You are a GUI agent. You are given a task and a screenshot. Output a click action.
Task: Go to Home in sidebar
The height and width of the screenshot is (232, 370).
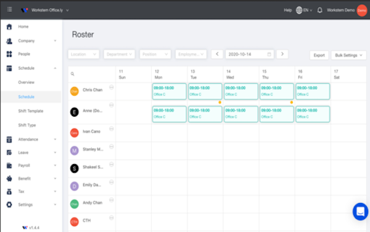coord(23,27)
